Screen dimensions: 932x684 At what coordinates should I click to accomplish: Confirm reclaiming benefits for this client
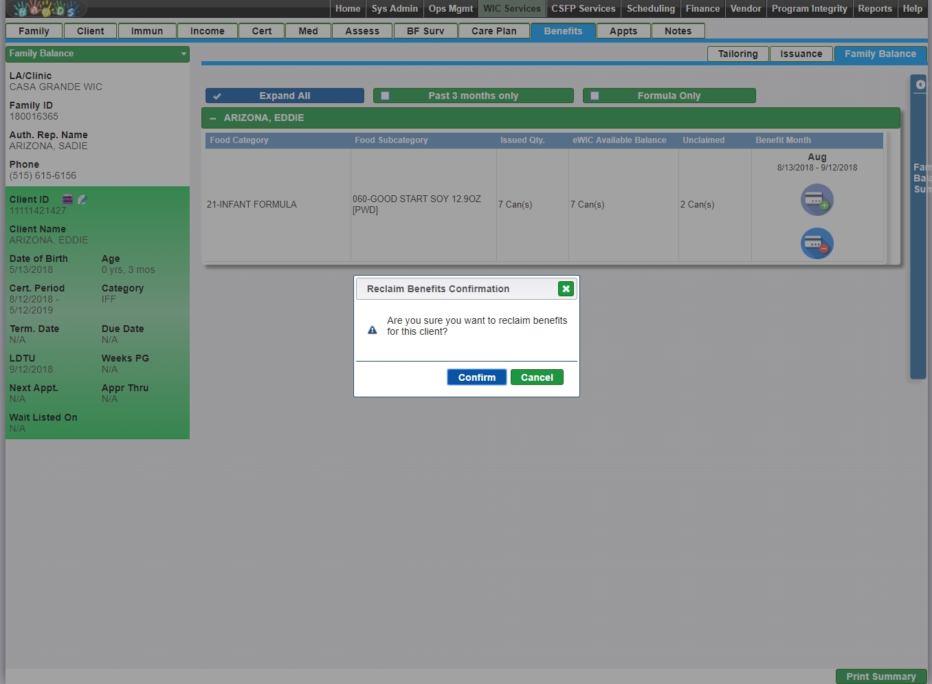[x=476, y=377]
